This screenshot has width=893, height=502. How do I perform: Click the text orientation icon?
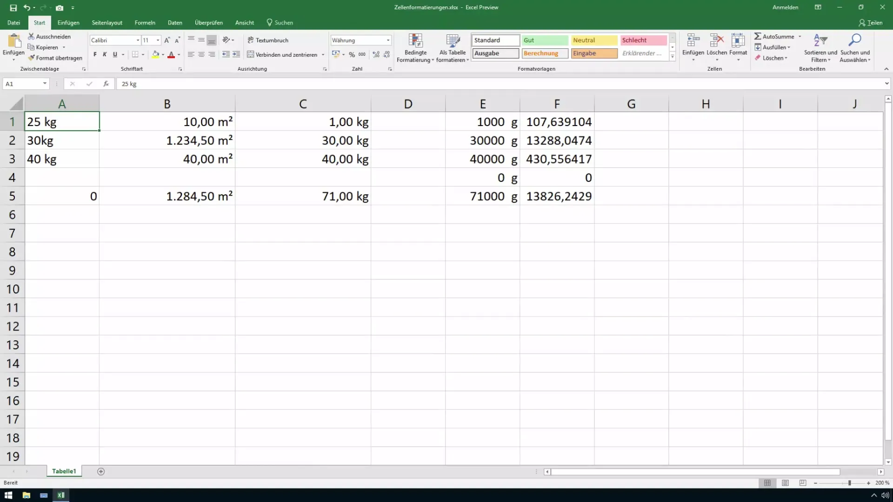[227, 40]
